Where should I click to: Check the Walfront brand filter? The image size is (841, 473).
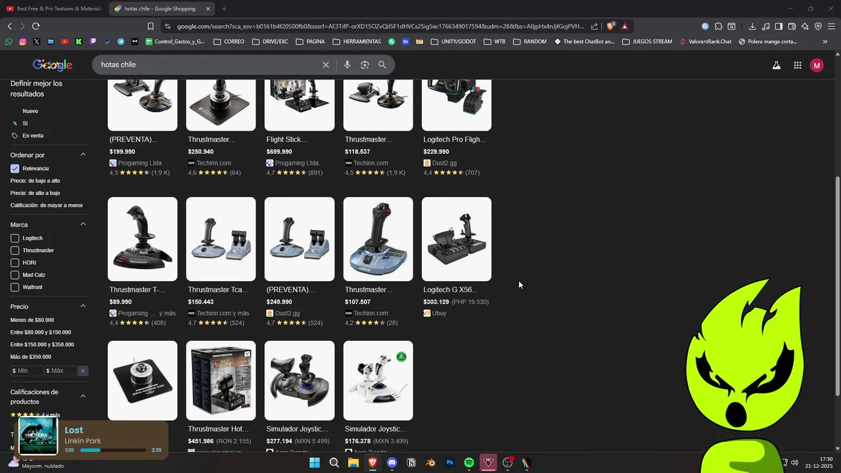pyautogui.click(x=15, y=287)
